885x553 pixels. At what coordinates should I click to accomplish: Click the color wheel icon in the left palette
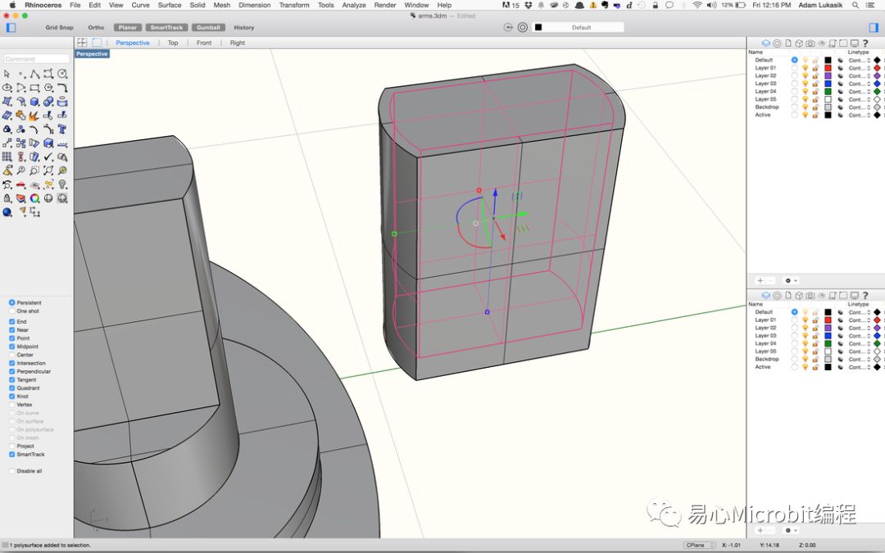click(35, 198)
